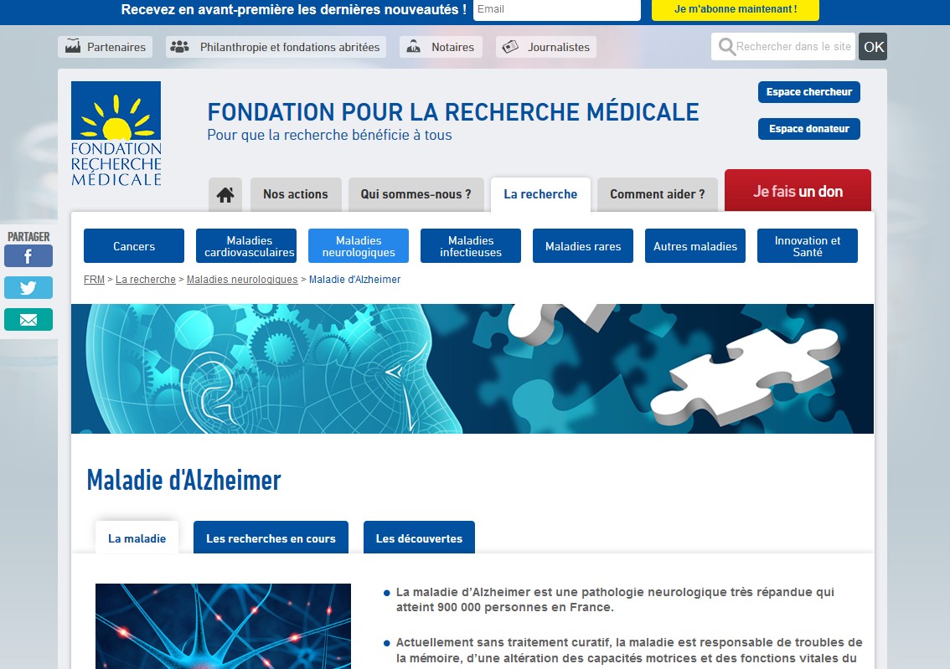The height and width of the screenshot is (669, 950).
Task: Select Maladies neurologiques category
Action: tap(359, 246)
